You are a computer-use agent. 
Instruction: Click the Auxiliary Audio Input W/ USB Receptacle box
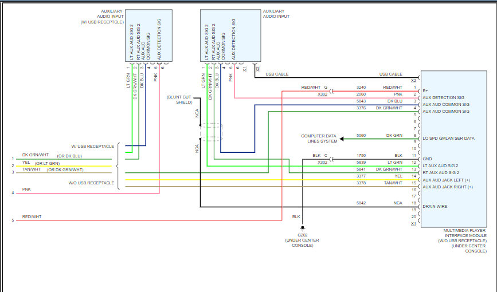click(148, 35)
